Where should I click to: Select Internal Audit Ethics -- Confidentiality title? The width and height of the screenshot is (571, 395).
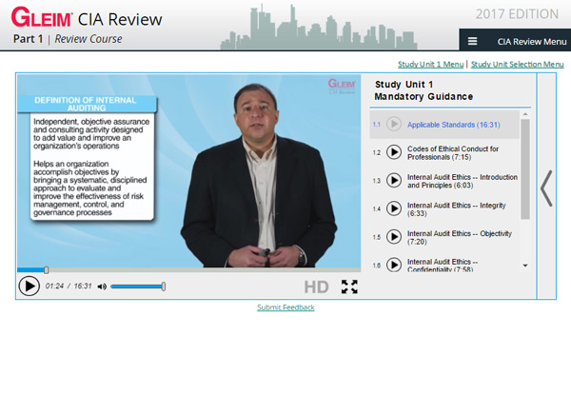[x=443, y=266]
